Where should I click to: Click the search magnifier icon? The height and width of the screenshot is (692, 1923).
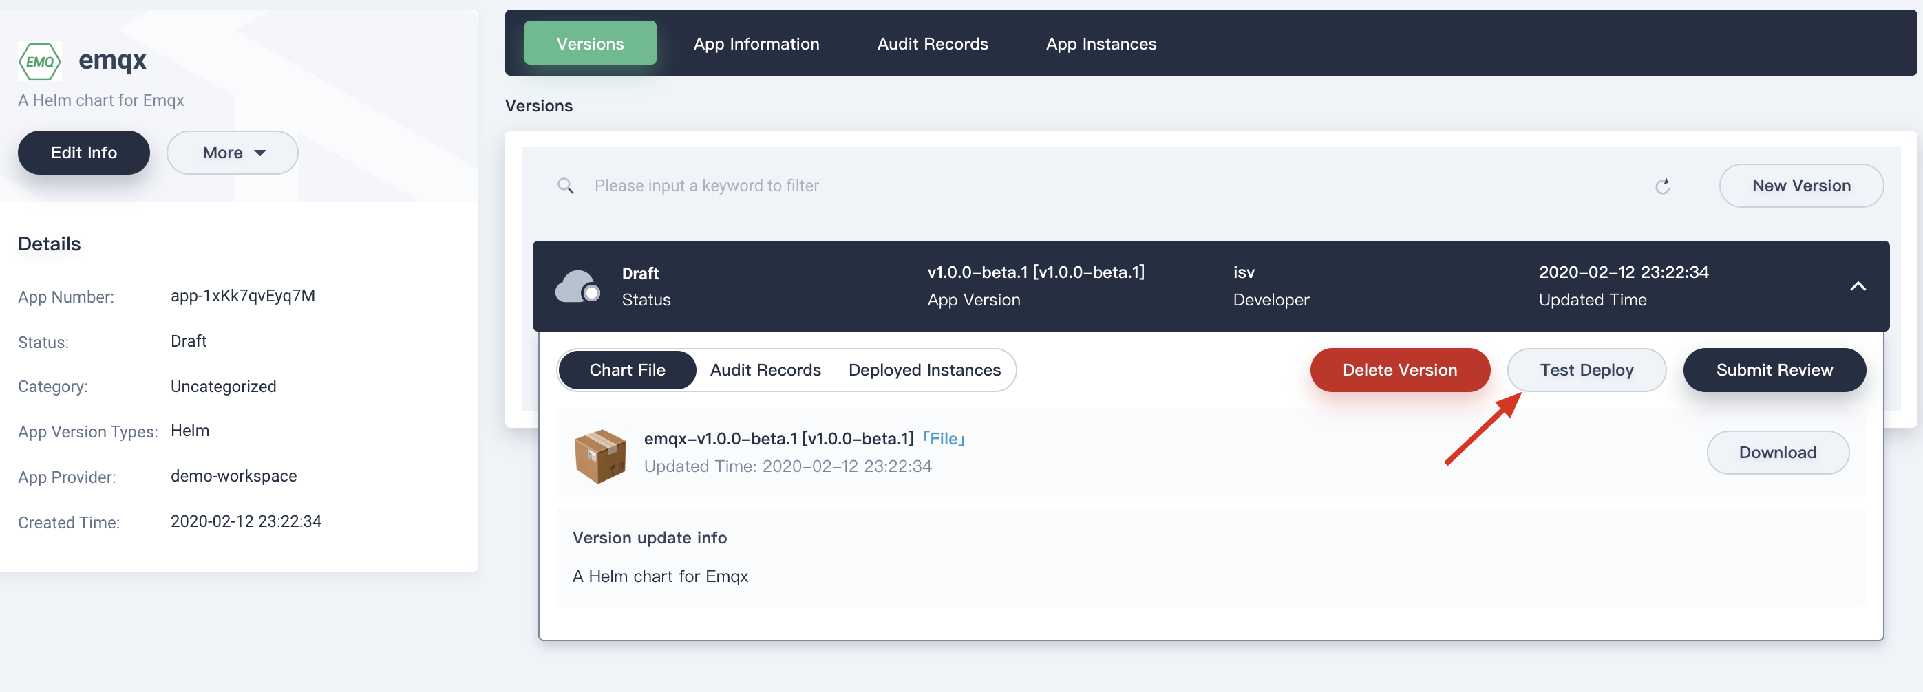pos(566,186)
